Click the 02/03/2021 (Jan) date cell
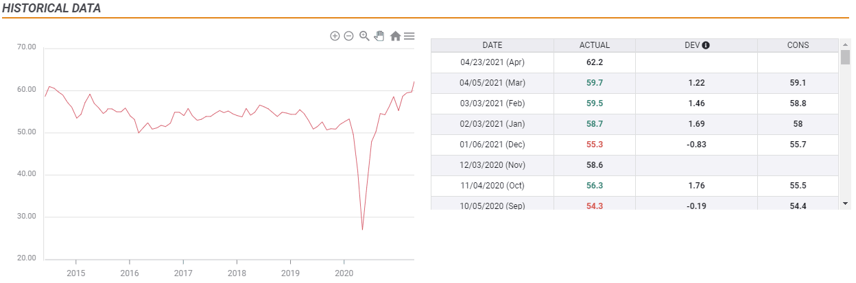The image size is (856, 283). pyautogui.click(x=492, y=124)
